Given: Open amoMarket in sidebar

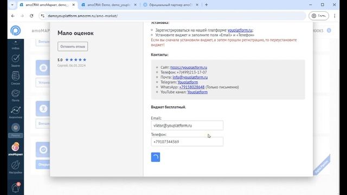Looking at the screenshot, I should [16, 149].
